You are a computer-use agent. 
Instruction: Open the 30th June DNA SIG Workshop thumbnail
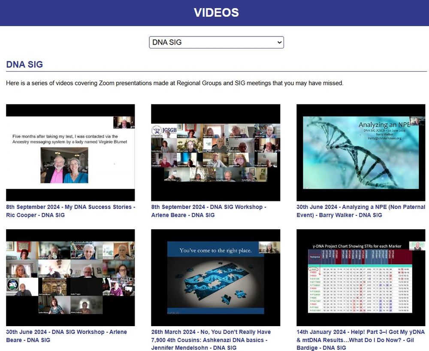(70, 277)
